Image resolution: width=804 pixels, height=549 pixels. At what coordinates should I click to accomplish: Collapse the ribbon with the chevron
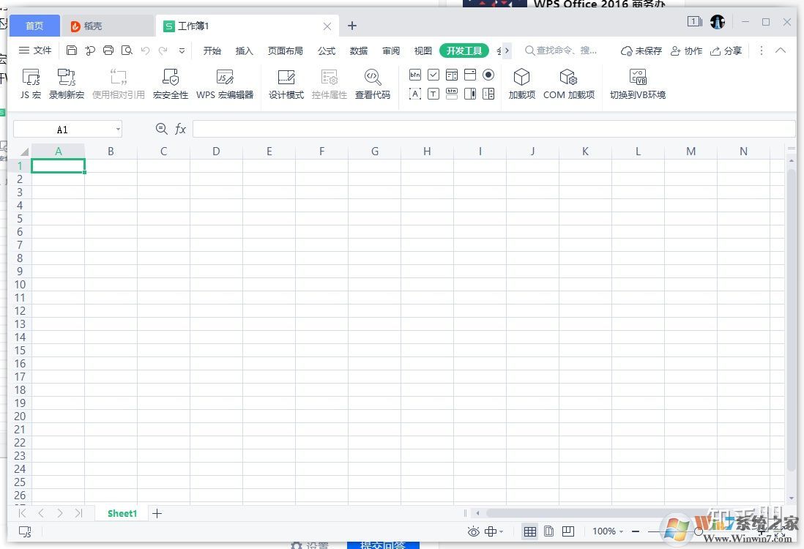[781, 51]
